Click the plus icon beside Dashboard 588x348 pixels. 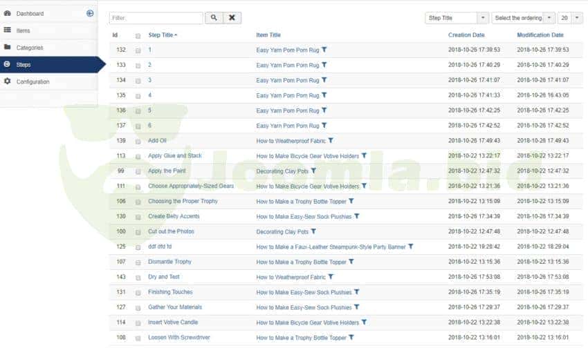click(x=90, y=13)
